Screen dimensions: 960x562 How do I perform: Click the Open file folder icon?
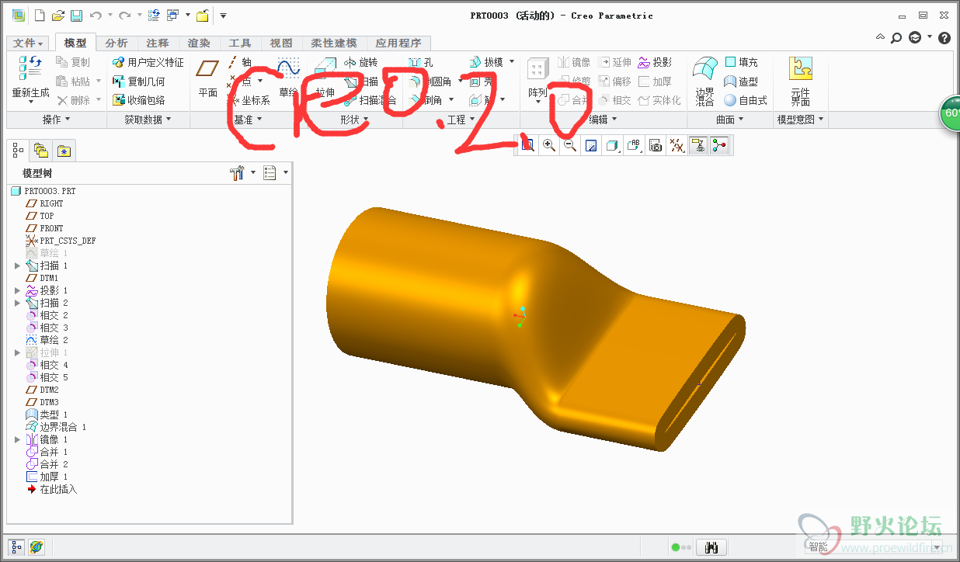[x=58, y=16]
